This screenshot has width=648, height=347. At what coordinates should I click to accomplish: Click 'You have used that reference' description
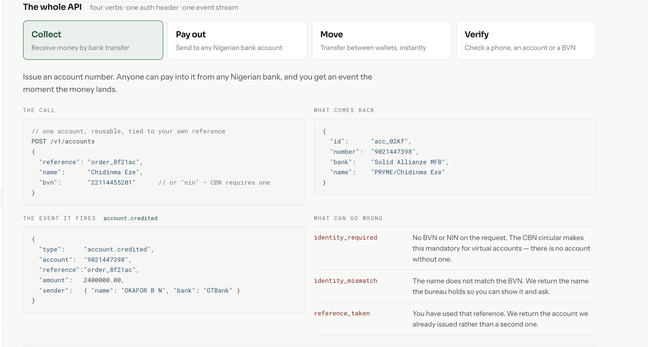(500, 319)
